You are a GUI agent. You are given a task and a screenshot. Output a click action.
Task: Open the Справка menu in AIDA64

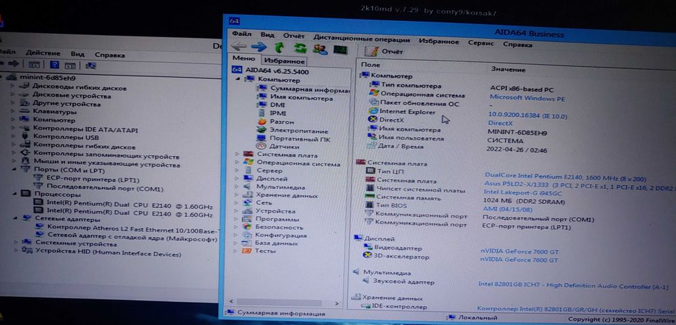pyautogui.click(x=517, y=45)
